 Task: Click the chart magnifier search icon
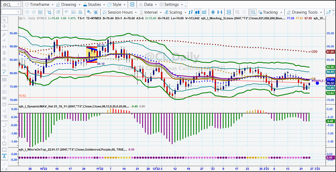49,12
